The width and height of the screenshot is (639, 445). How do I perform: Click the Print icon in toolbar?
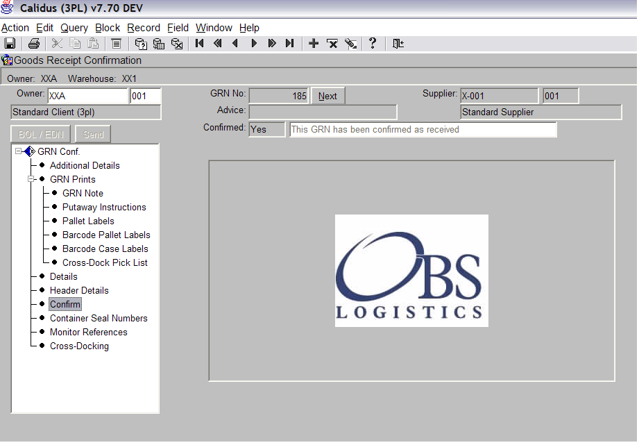coord(34,43)
